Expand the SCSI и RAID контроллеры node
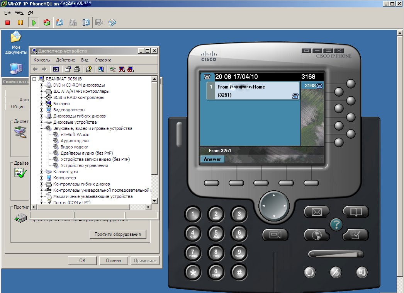This screenshot has width=404, height=293. 41,97
